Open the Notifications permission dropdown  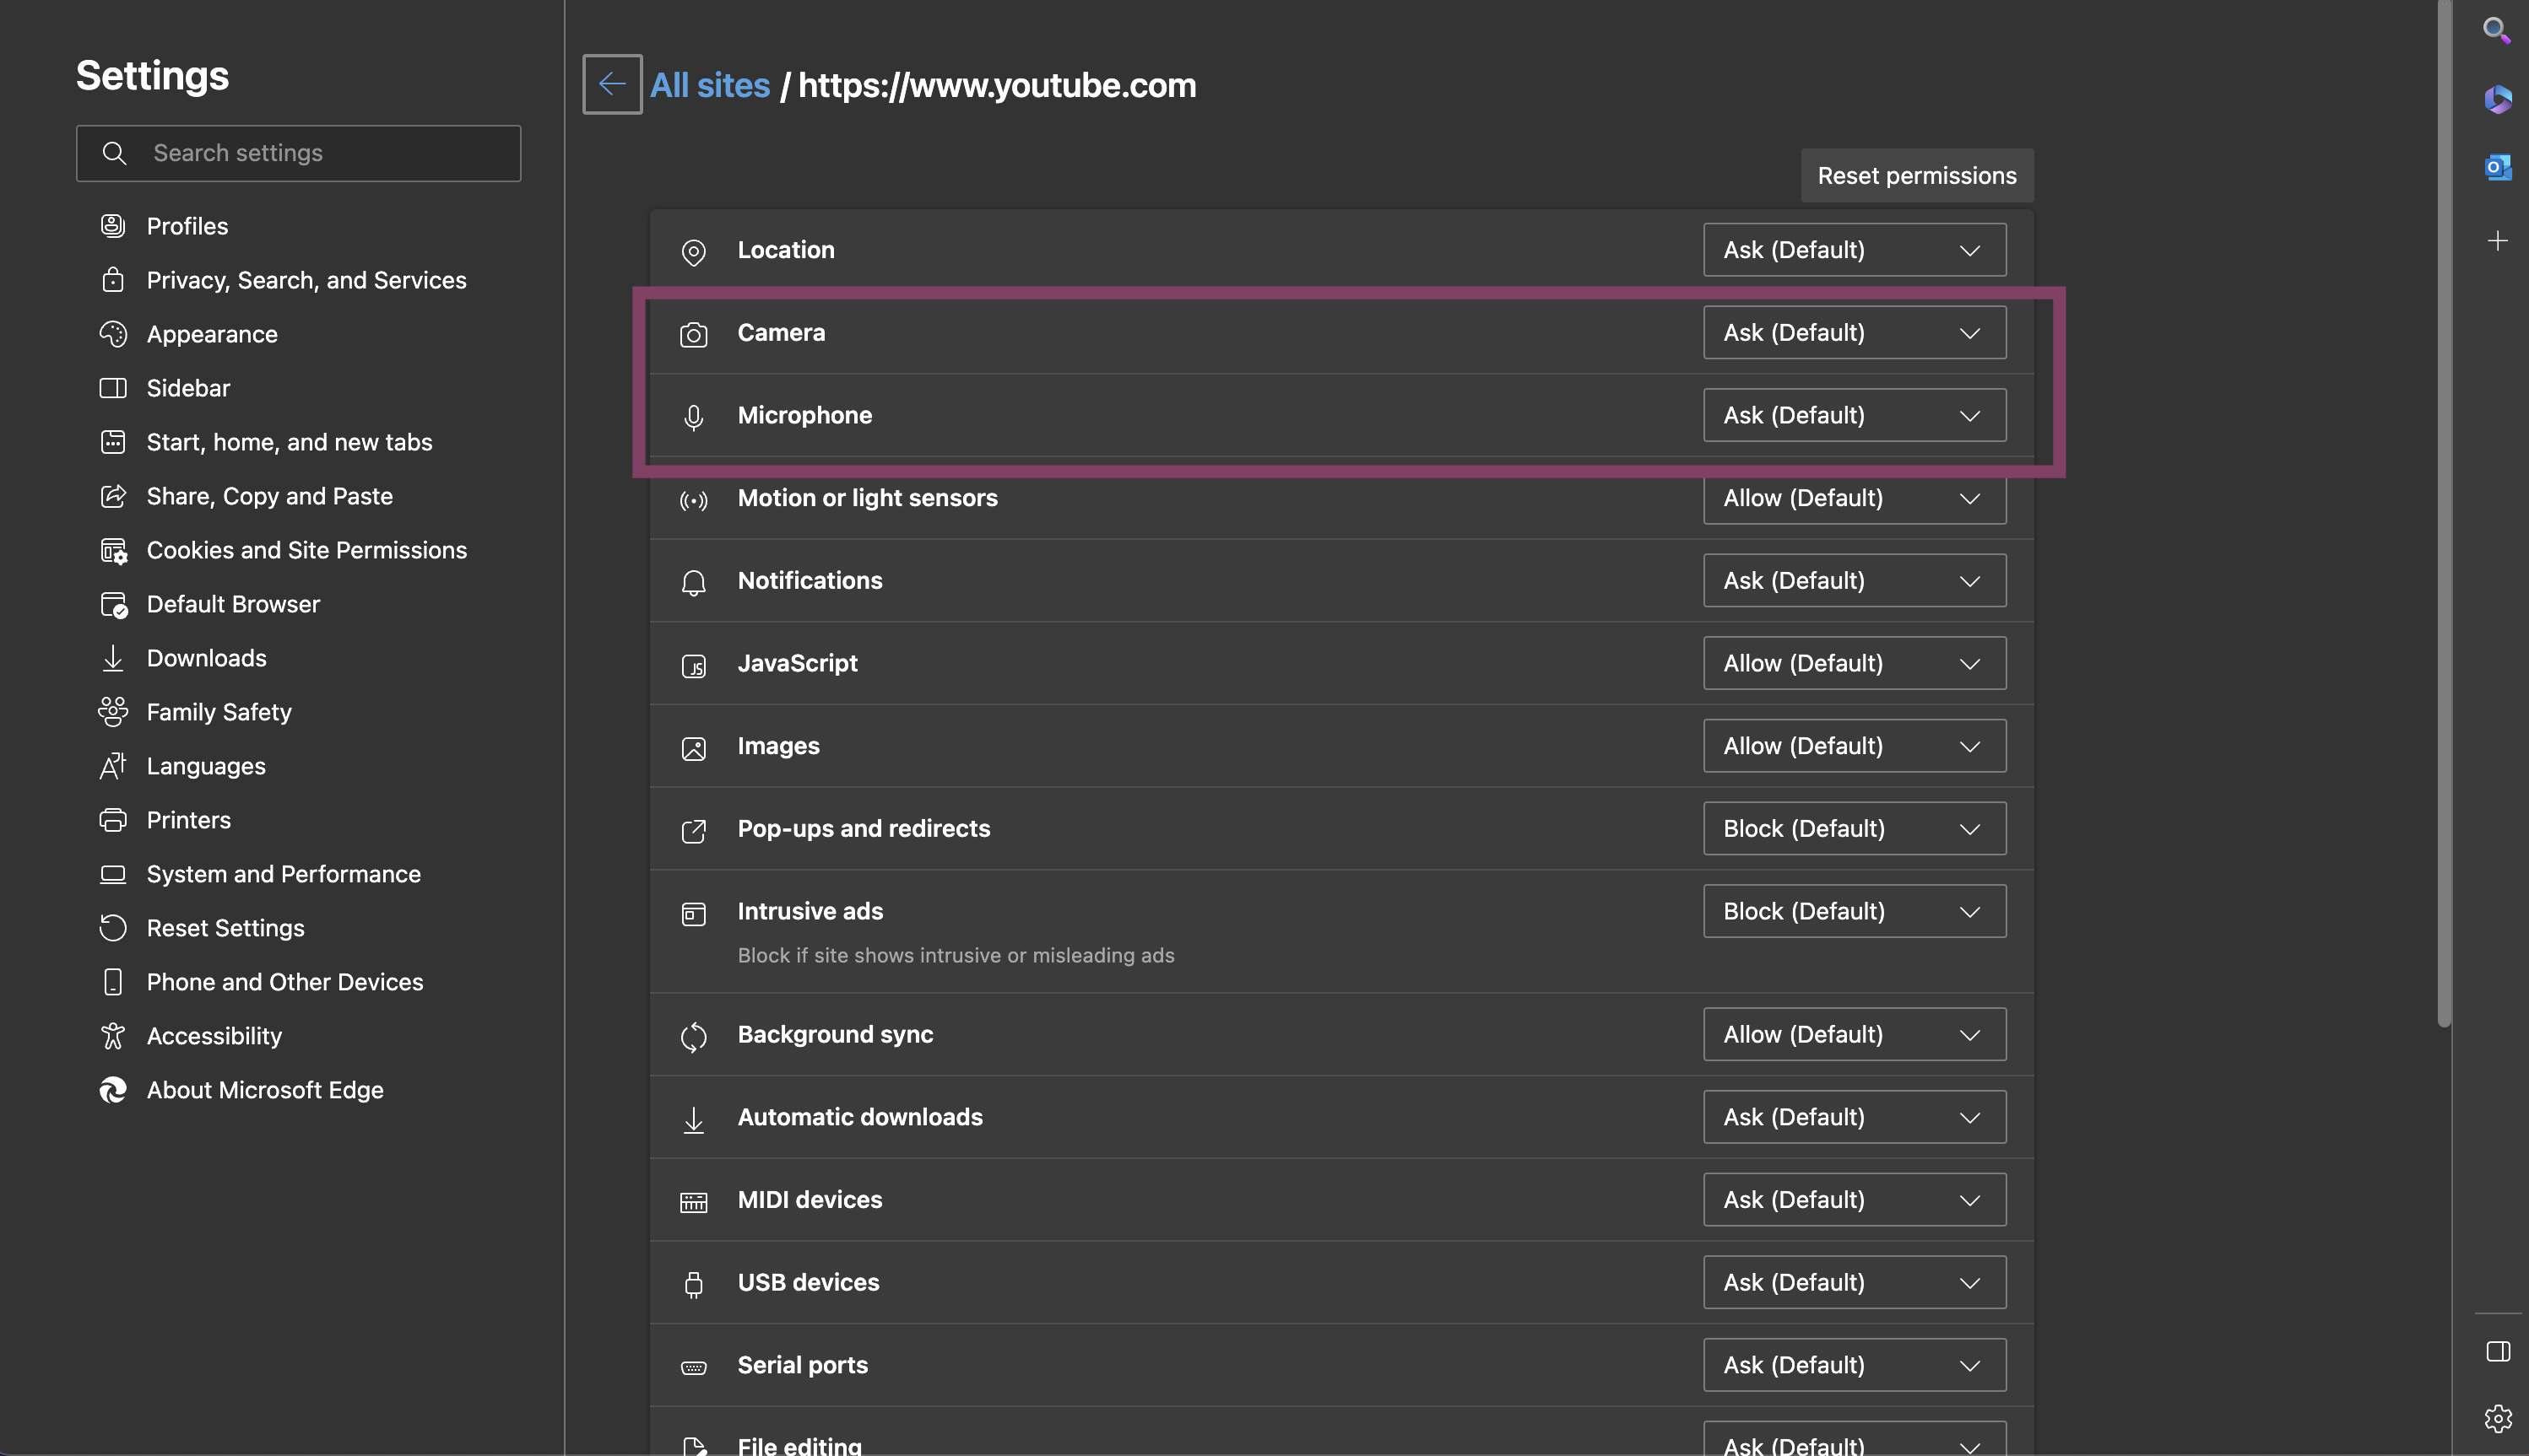click(1855, 580)
